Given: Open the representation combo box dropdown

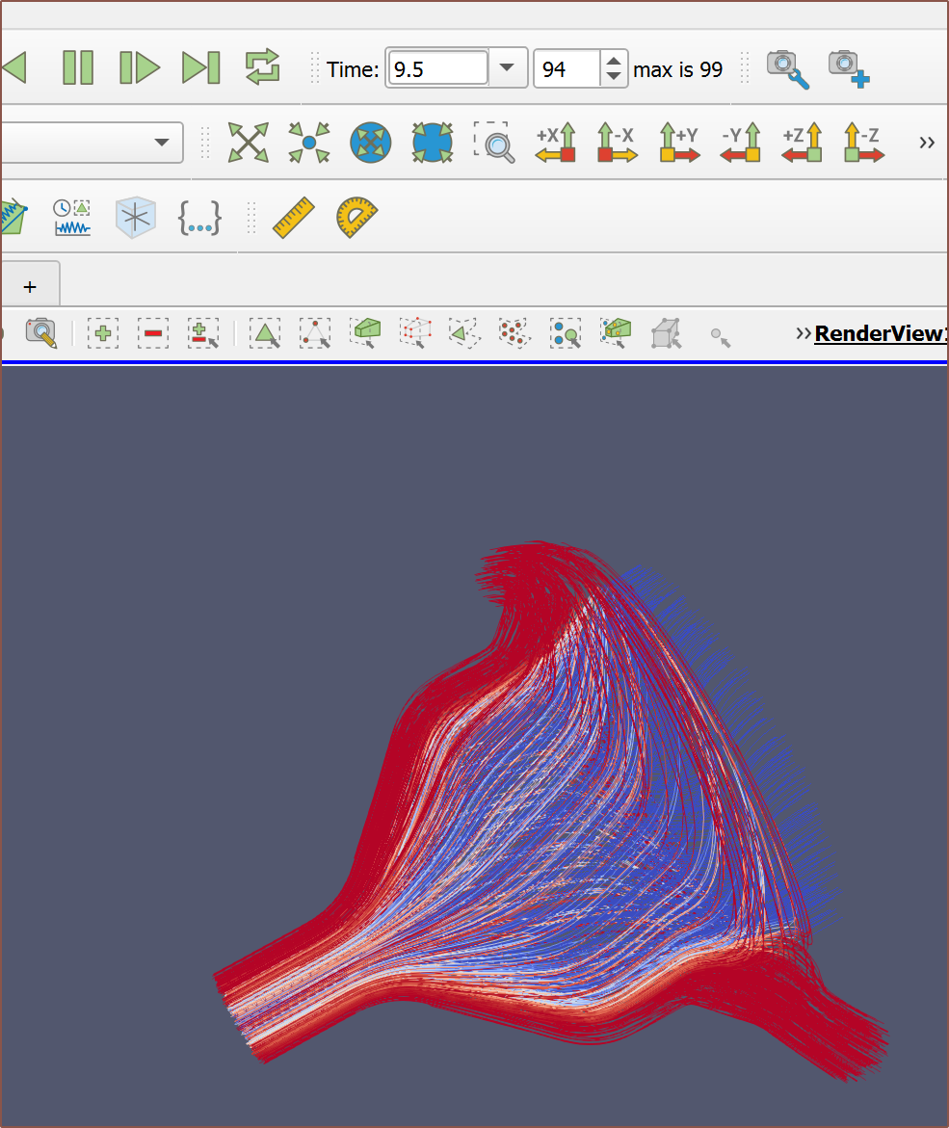Looking at the screenshot, I should [x=161, y=143].
